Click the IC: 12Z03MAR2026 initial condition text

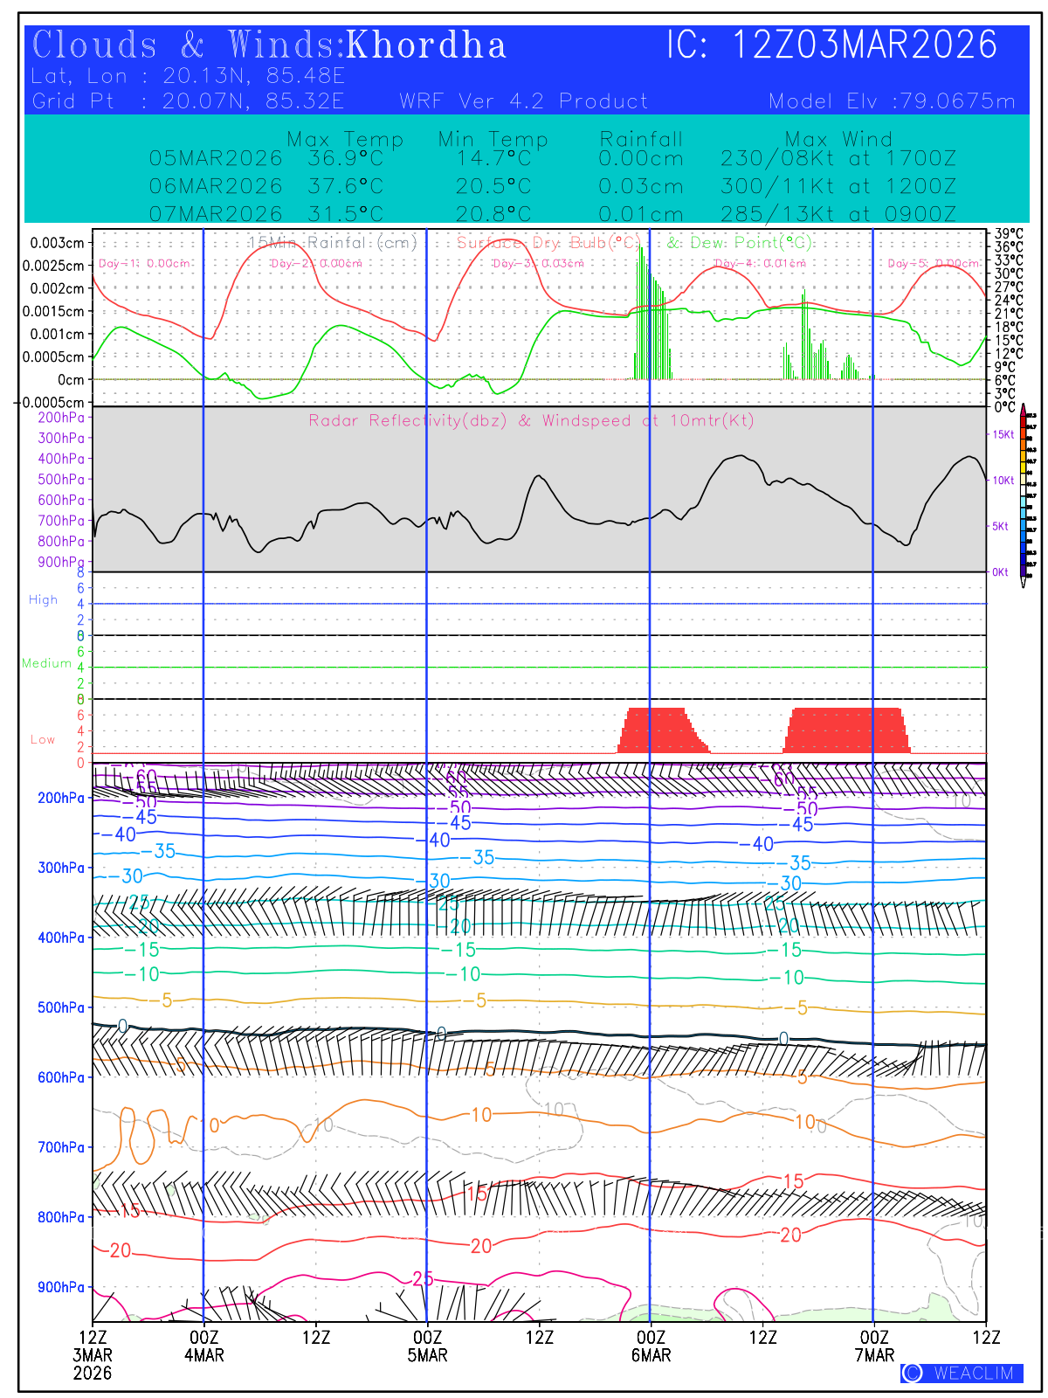[831, 45]
